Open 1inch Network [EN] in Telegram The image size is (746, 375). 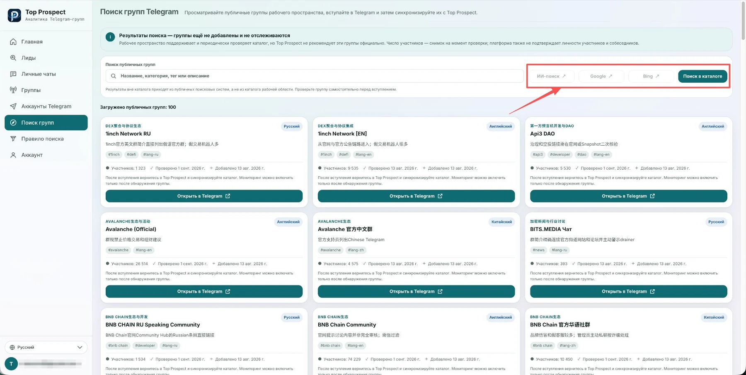point(416,196)
